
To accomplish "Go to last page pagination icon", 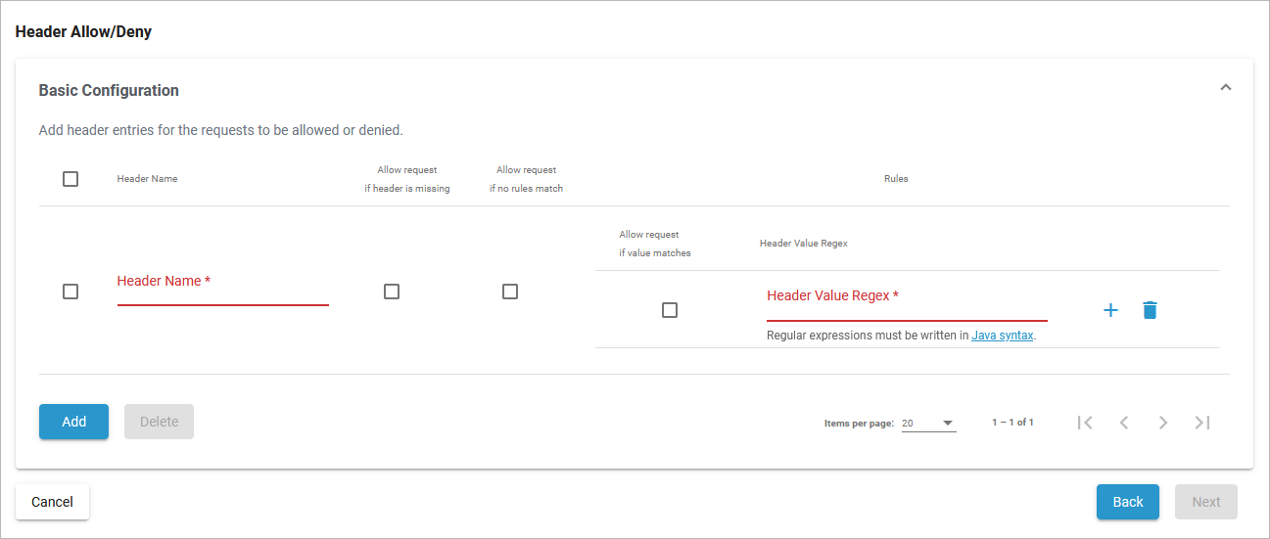I will (x=1202, y=423).
